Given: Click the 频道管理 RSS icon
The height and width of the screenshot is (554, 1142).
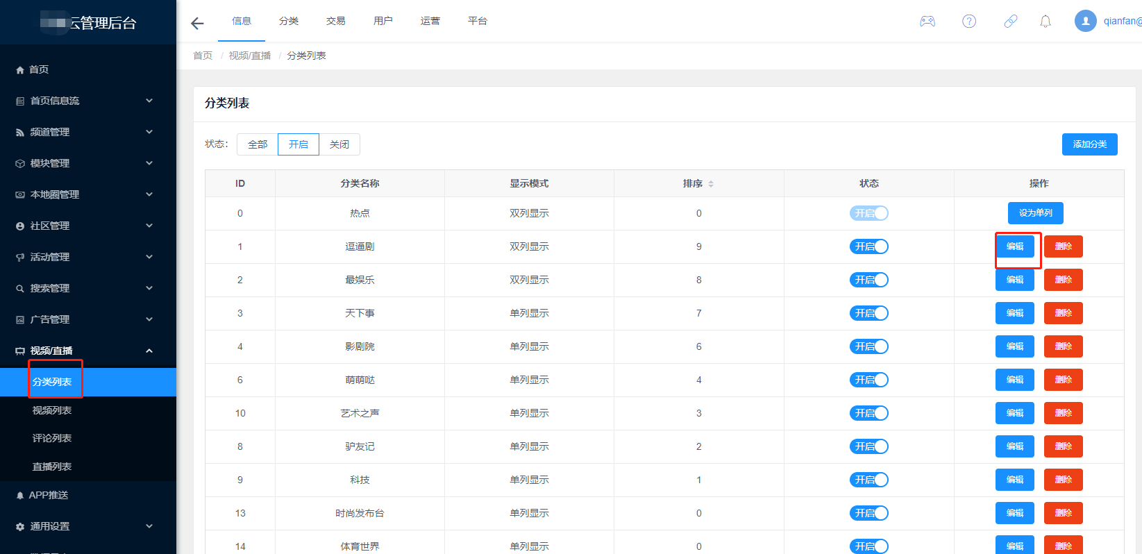Looking at the screenshot, I should tap(20, 133).
